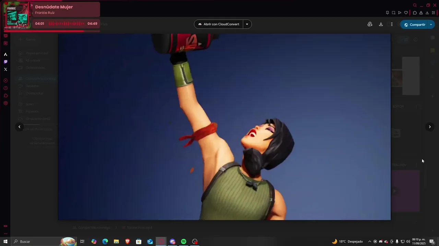Open the Opera Easy Setup sliders icon
Screen dimensions: 439x246
coord(434,13)
